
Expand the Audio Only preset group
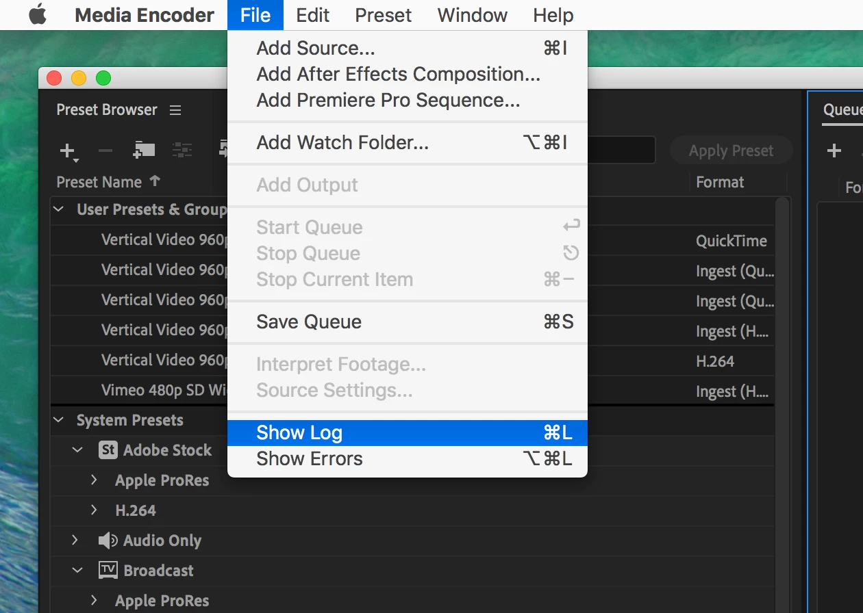pyautogui.click(x=75, y=540)
